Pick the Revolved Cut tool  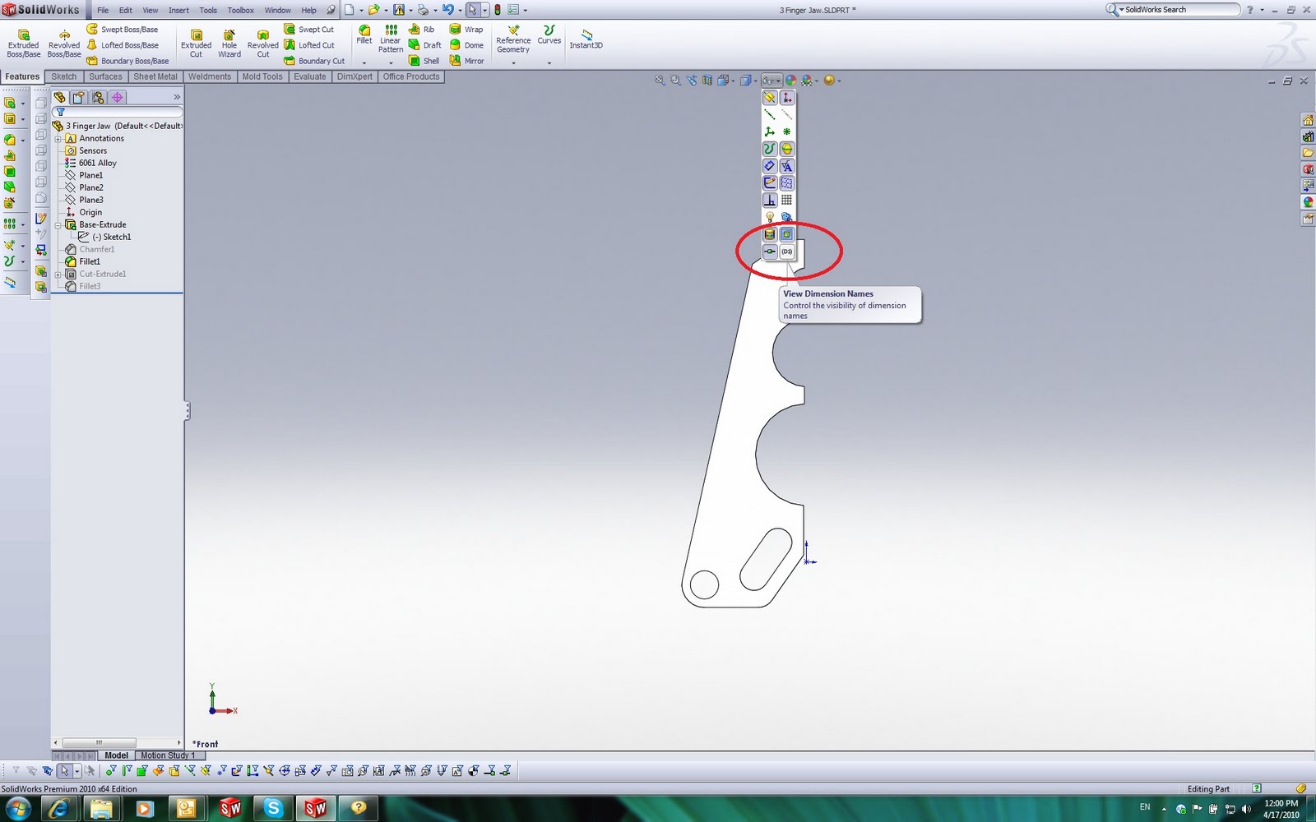point(263,44)
